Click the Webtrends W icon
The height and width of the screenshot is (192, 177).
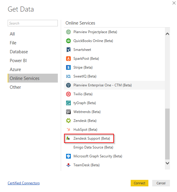(68, 112)
